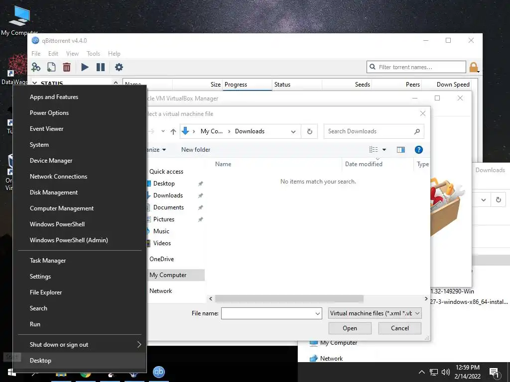
Task: Click the Add torrent link icon in qBittorrent
Action: [36, 67]
